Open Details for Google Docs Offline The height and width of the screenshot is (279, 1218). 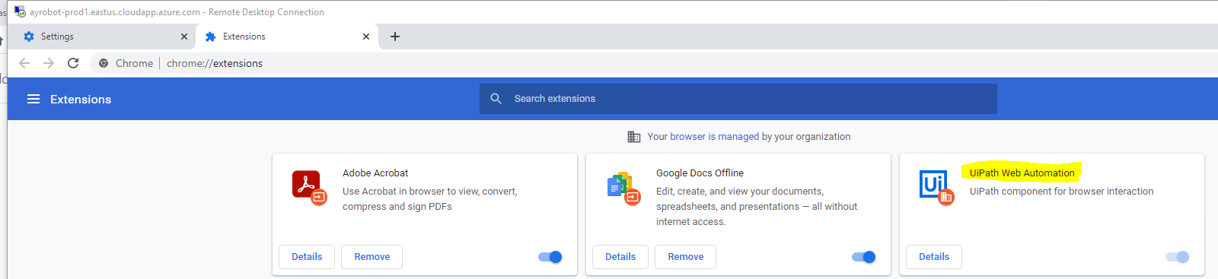click(x=620, y=257)
